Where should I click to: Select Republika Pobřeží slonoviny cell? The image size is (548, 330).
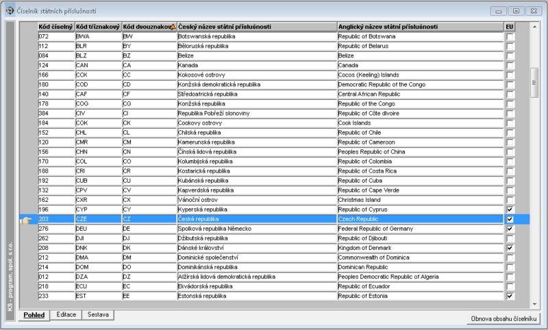[257, 113]
